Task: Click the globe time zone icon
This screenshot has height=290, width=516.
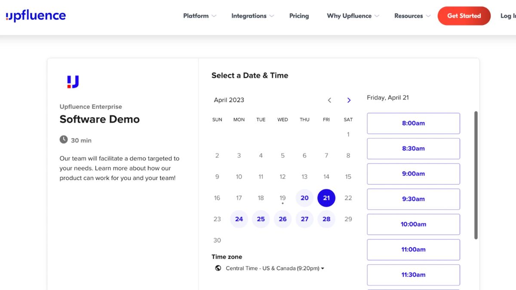Action: pos(218,268)
